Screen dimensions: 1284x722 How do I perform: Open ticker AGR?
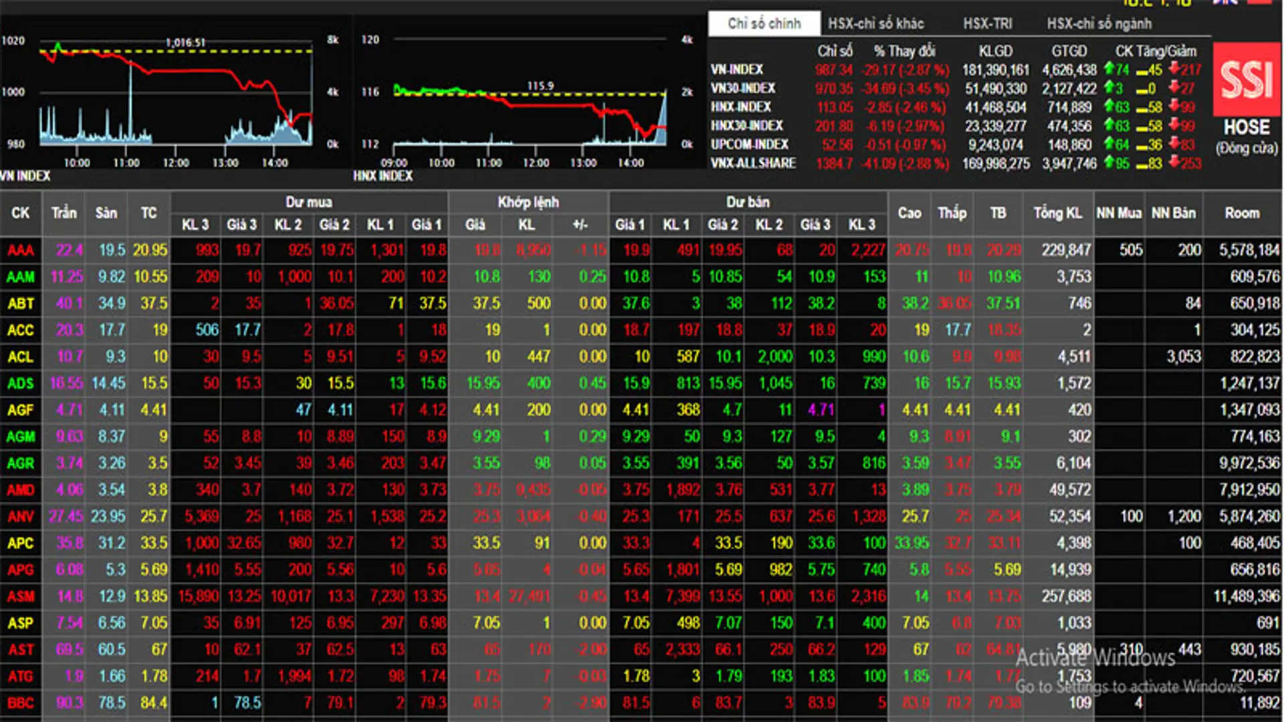[21, 464]
